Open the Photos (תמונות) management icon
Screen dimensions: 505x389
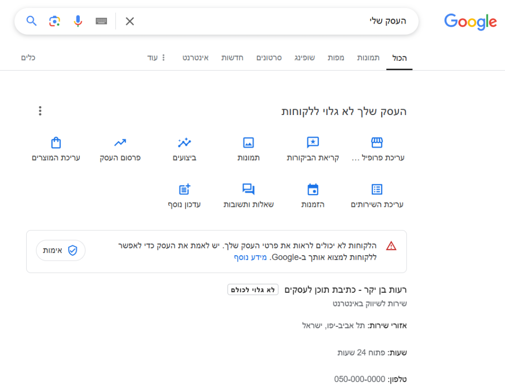pos(248,143)
